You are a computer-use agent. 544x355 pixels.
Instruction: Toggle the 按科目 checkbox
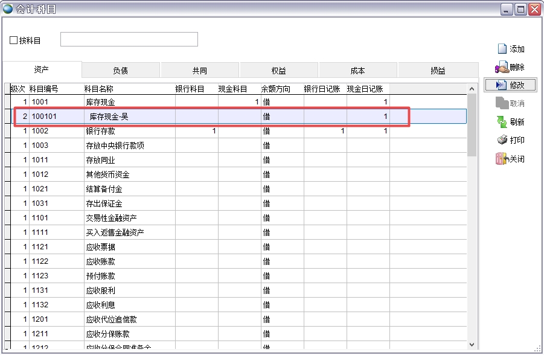click(x=14, y=40)
